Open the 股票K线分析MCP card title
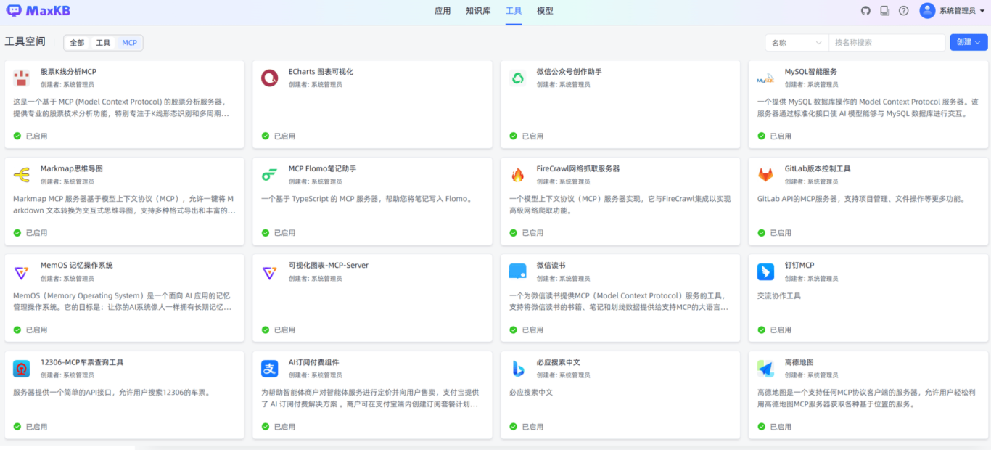Screen dimensions: 991x450 (68, 72)
